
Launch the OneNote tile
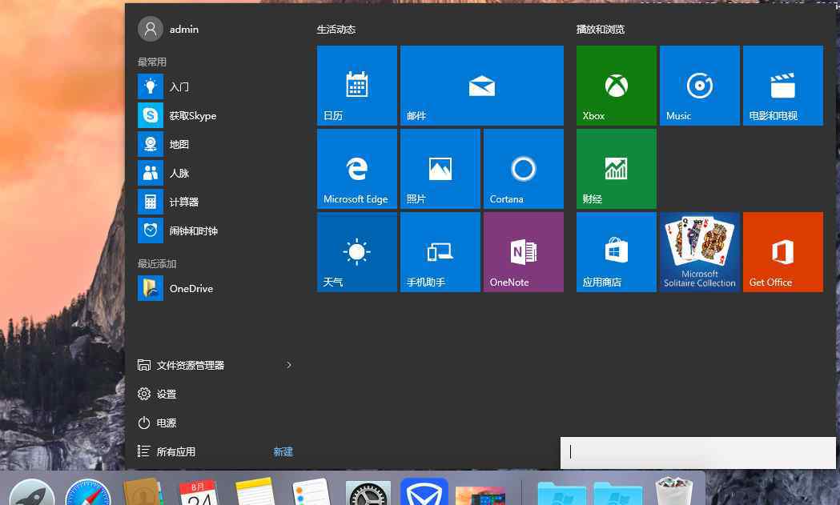point(524,252)
